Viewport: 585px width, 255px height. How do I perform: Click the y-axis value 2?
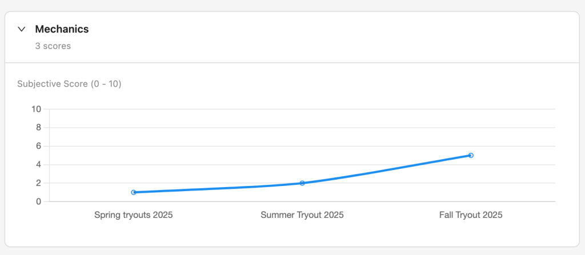(x=38, y=183)
